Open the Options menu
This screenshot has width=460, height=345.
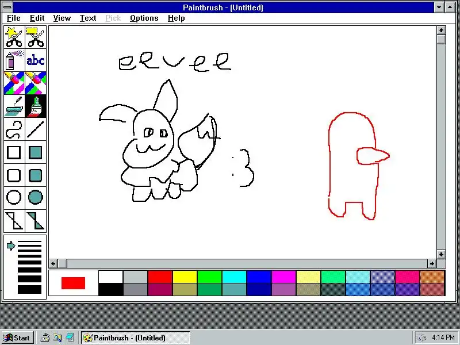coord(144,18)
